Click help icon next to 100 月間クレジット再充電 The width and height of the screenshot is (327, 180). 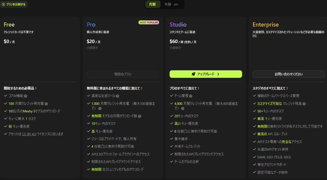[46, 104]
